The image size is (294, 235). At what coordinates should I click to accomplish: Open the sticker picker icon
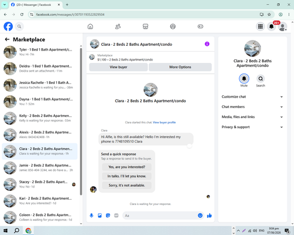tap(108, 216)
